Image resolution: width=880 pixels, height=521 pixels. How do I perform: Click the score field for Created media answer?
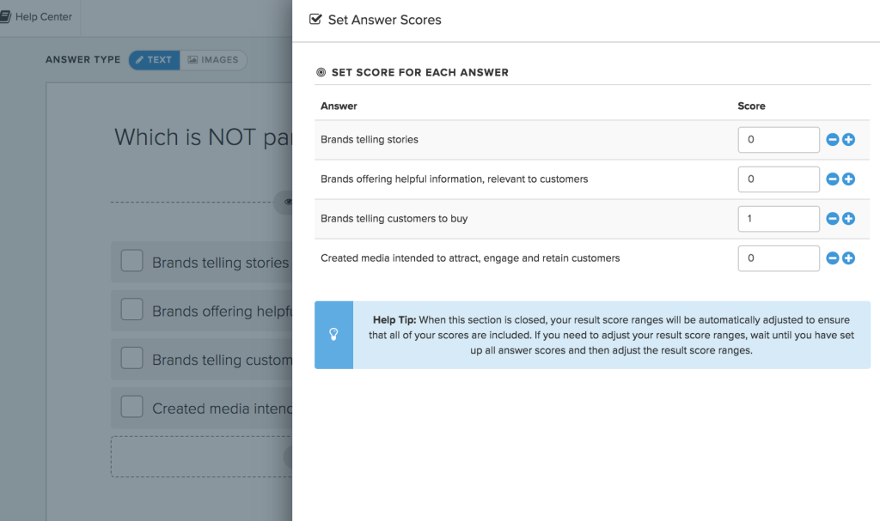click(779, 258)
